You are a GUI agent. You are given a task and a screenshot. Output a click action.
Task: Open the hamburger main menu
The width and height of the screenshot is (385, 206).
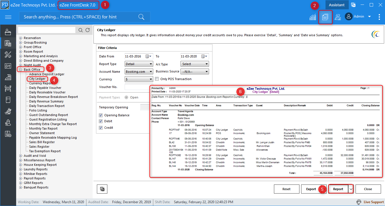(8, 17)
